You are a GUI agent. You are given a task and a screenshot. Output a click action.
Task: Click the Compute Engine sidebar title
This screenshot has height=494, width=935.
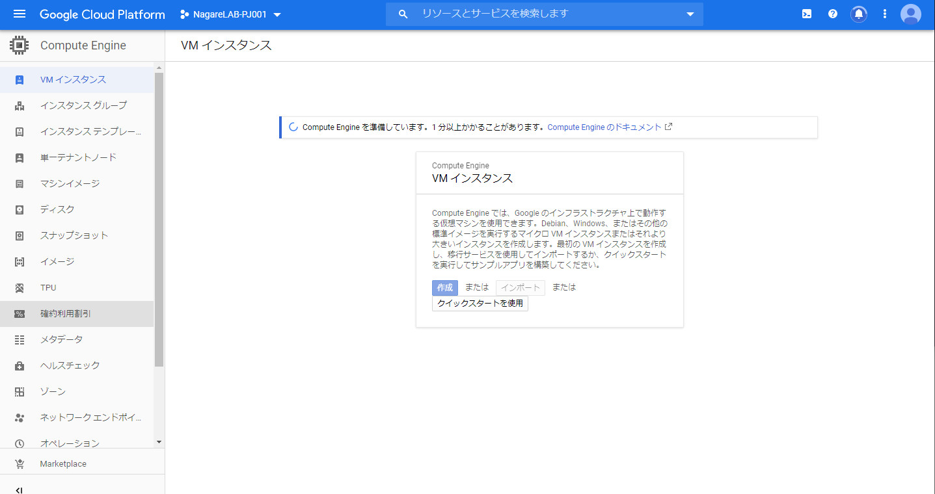pyautogui.click(x=83, y=45)
